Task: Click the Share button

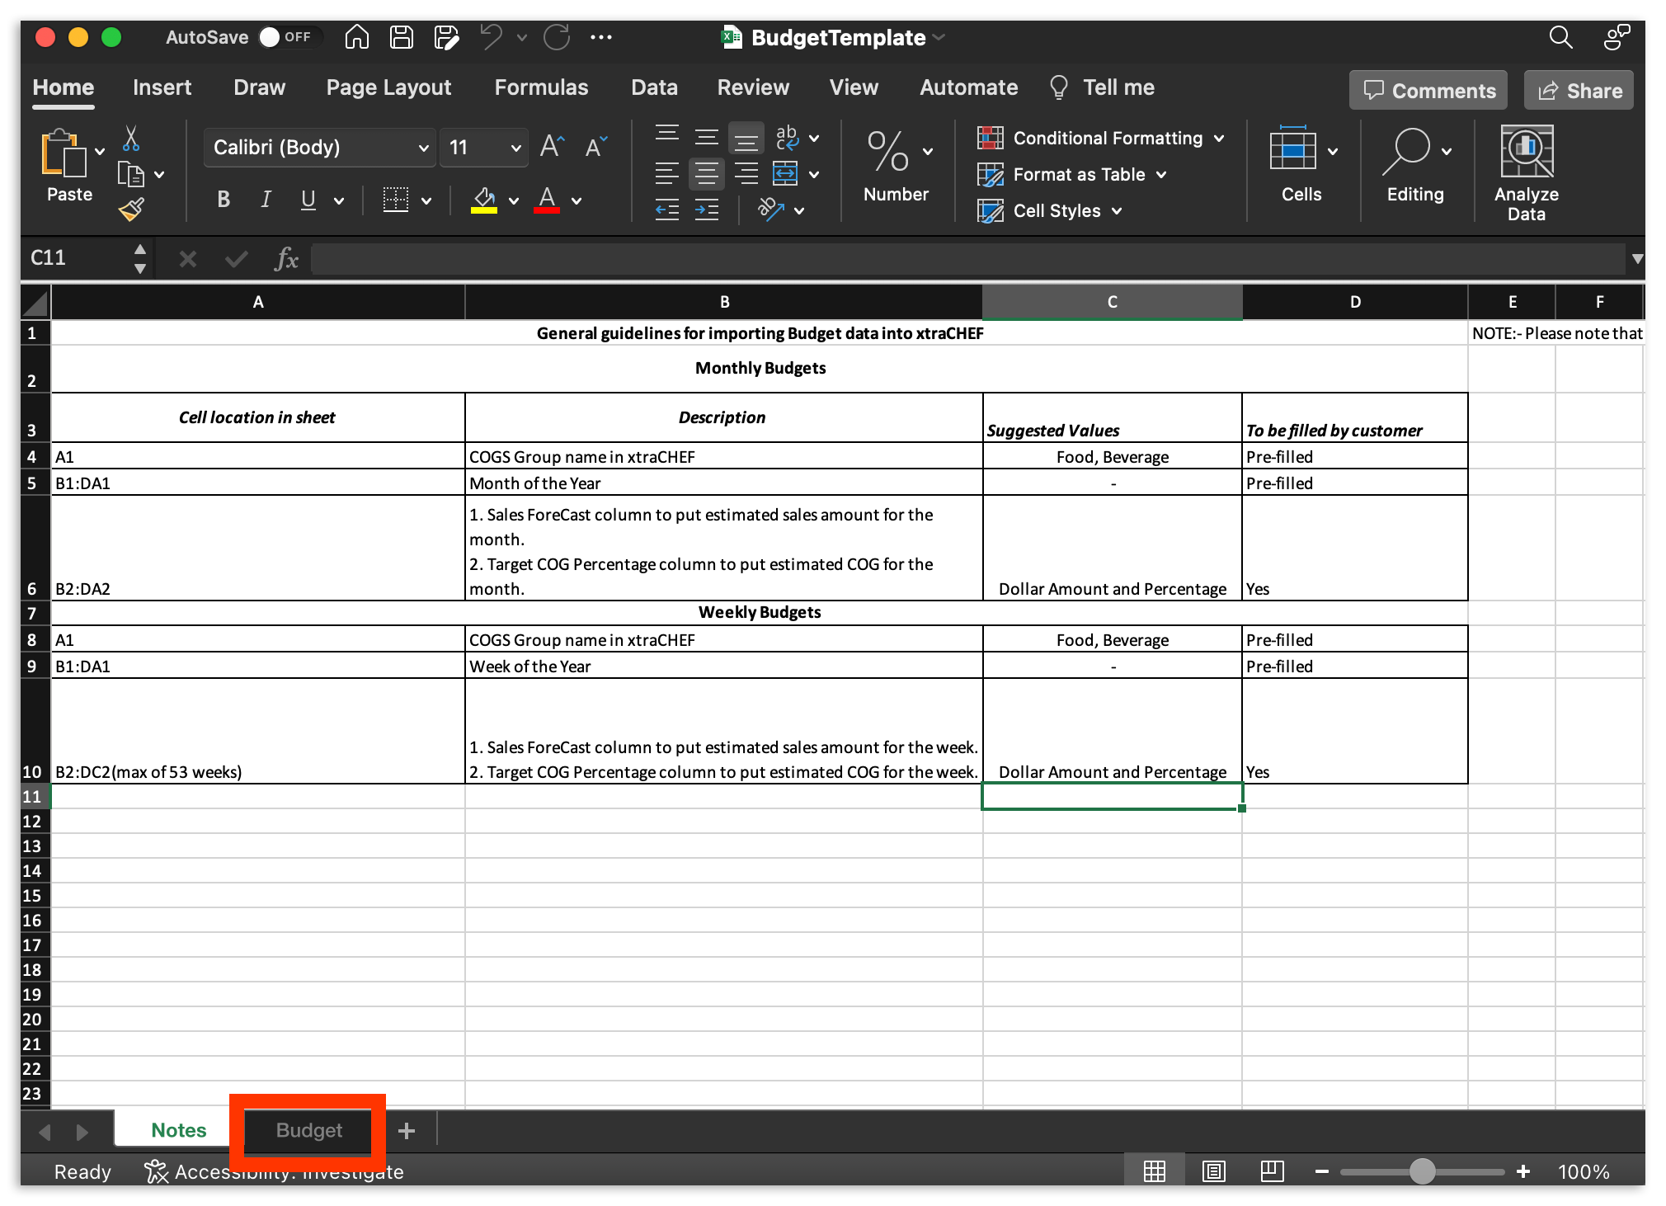Action: click(x=1579, y=91)
